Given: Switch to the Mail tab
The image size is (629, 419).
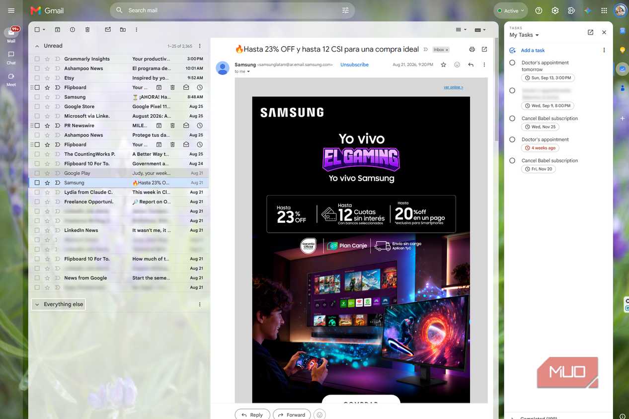Looking at the screenshot, I should tap(11, 35).
